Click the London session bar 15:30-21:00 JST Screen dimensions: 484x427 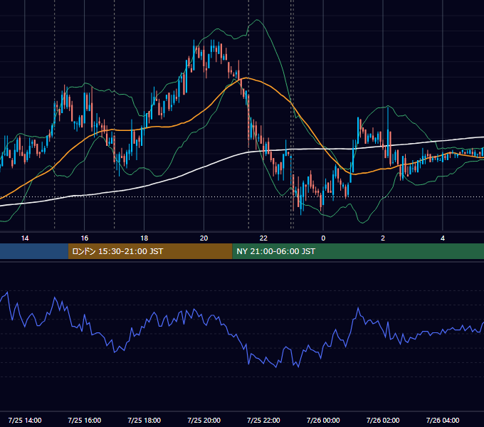click(x=150, y=251)
